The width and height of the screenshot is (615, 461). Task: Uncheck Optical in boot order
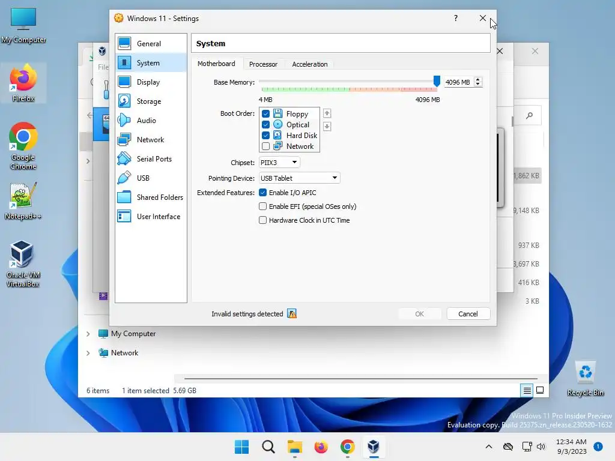pyautogui.click(x=265, y=125)
